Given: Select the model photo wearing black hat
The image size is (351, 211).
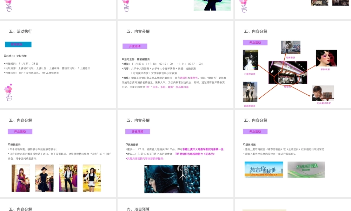Looking at the screenshot, I should [45, 178].
